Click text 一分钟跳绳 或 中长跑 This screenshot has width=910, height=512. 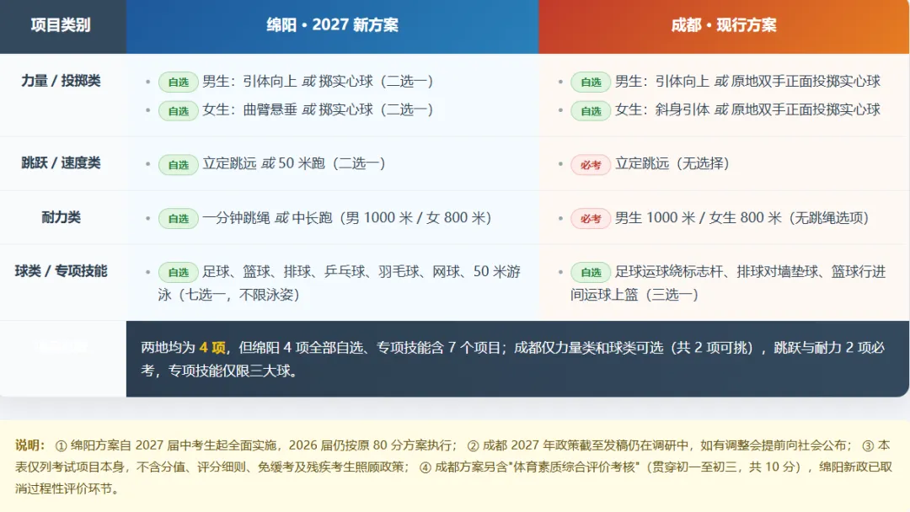point(267,217)
